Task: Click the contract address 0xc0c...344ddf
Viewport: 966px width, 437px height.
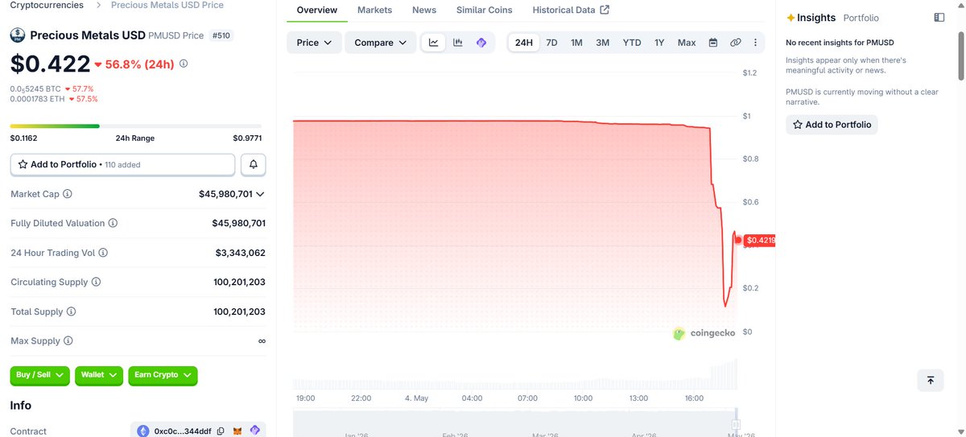Action: [182, 431]
